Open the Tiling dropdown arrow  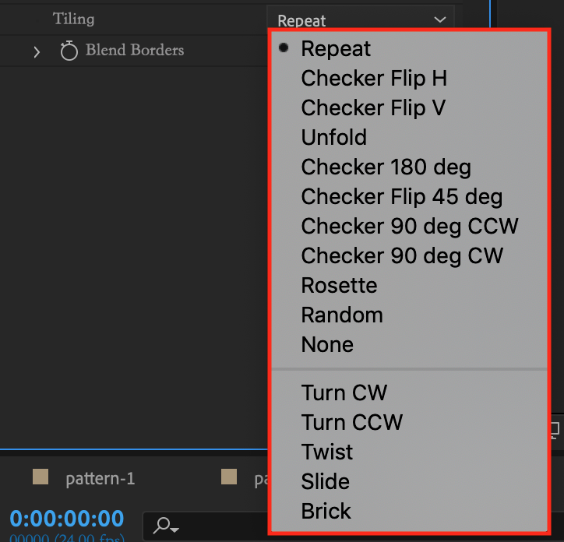(441, 20)
